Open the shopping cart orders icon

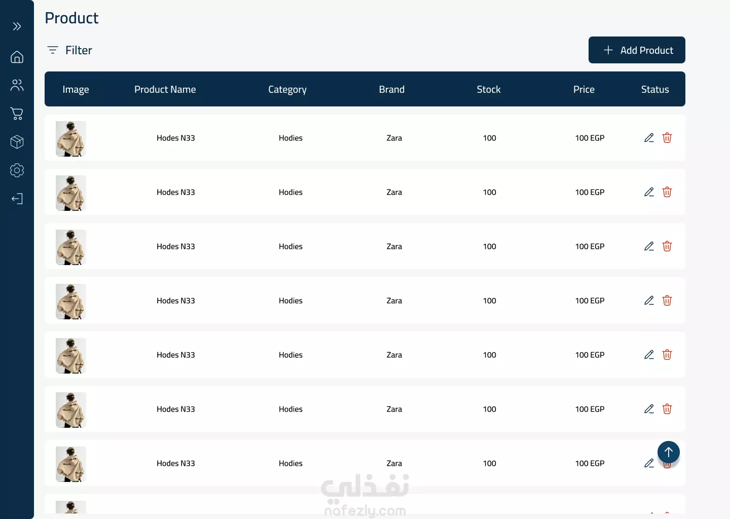coord(17,114)
